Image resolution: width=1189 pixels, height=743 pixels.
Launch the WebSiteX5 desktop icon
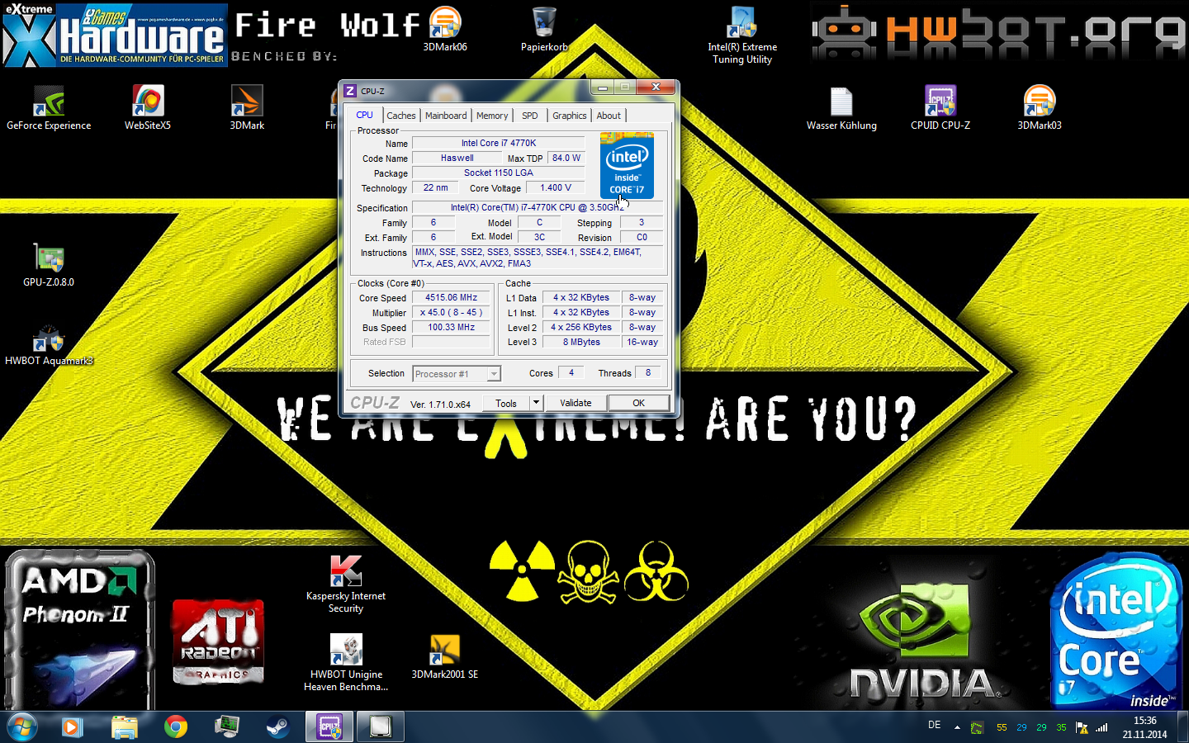[148, 108]
